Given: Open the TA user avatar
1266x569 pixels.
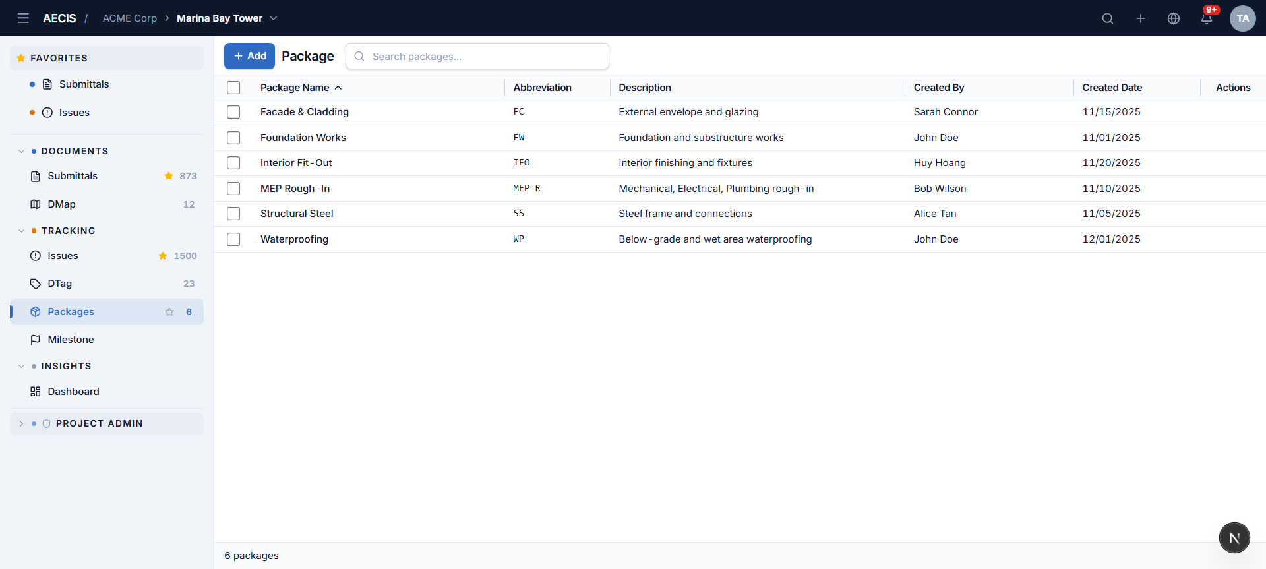Looking at the screenshot, I should point(1243,18).
